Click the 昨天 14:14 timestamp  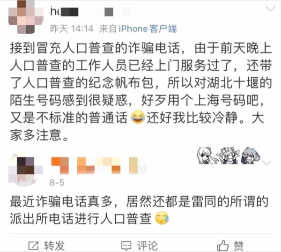[x=72, y=29]
